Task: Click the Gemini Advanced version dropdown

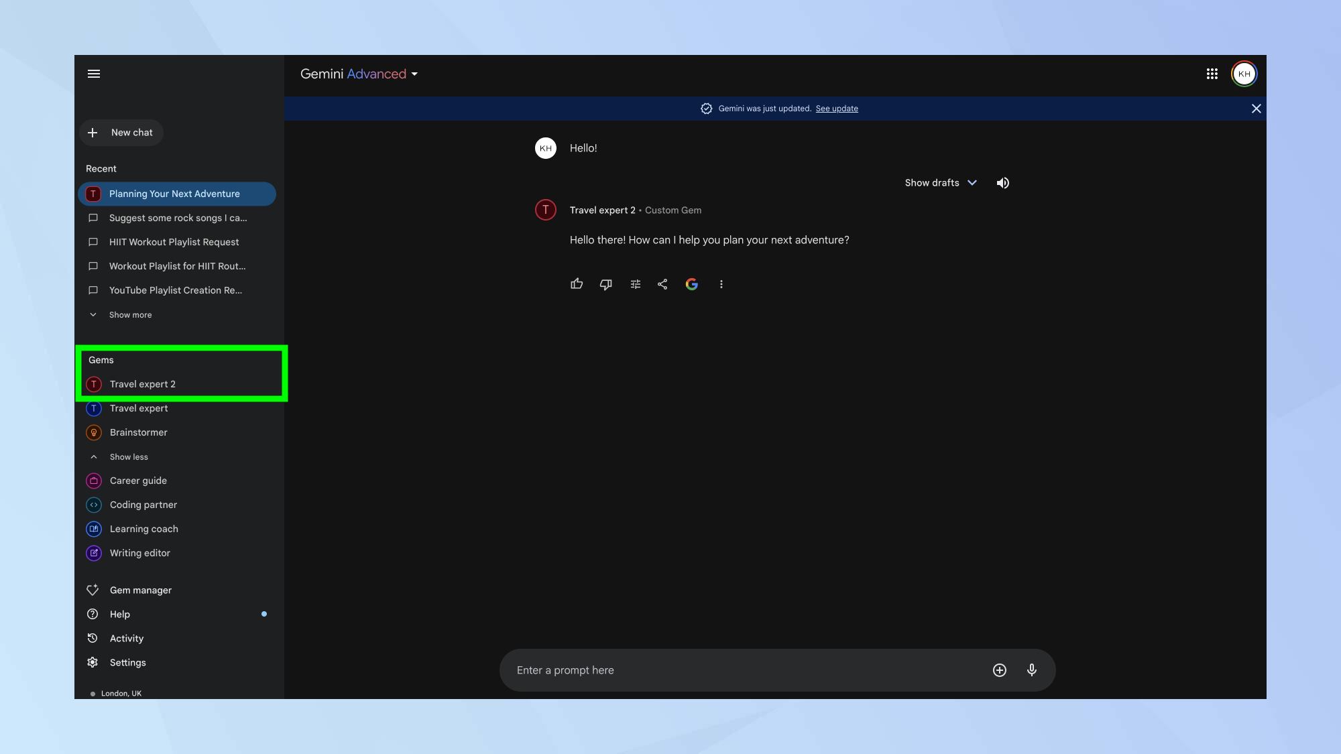Action: 414,74
